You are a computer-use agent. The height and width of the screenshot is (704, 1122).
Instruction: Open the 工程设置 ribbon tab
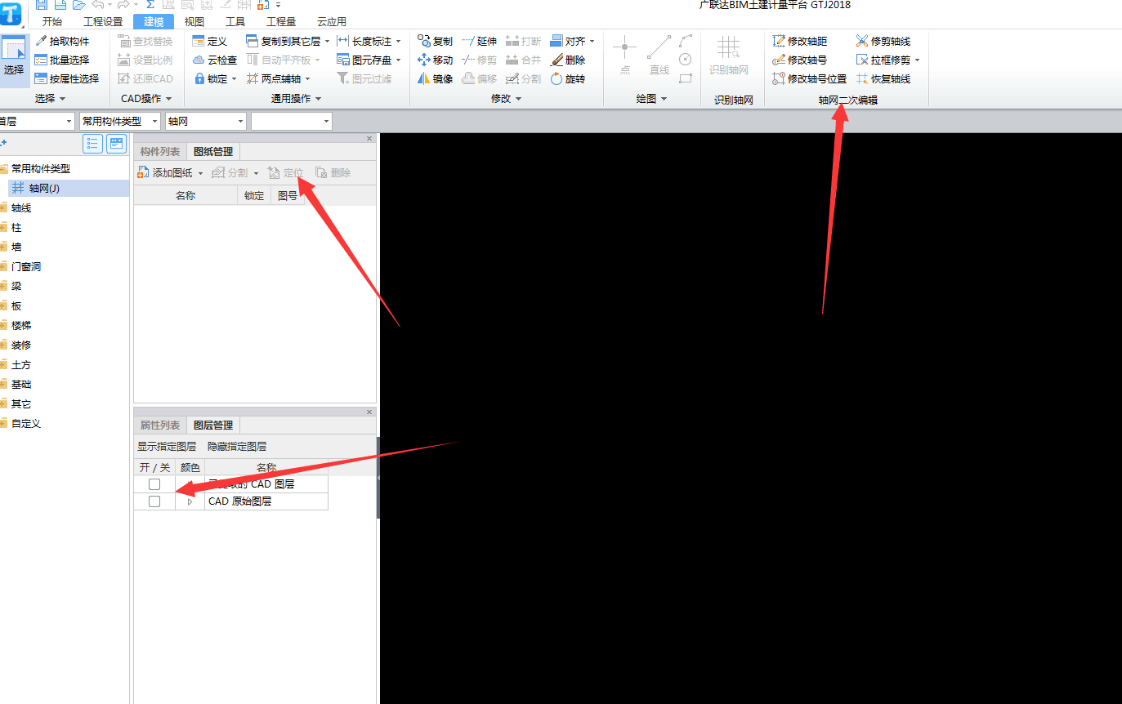click(103, 22)
